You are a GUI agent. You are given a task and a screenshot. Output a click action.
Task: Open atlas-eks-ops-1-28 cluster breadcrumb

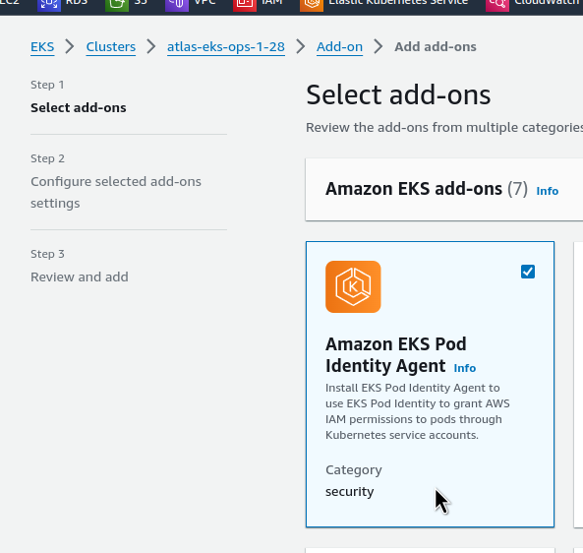tap(226, 47)
